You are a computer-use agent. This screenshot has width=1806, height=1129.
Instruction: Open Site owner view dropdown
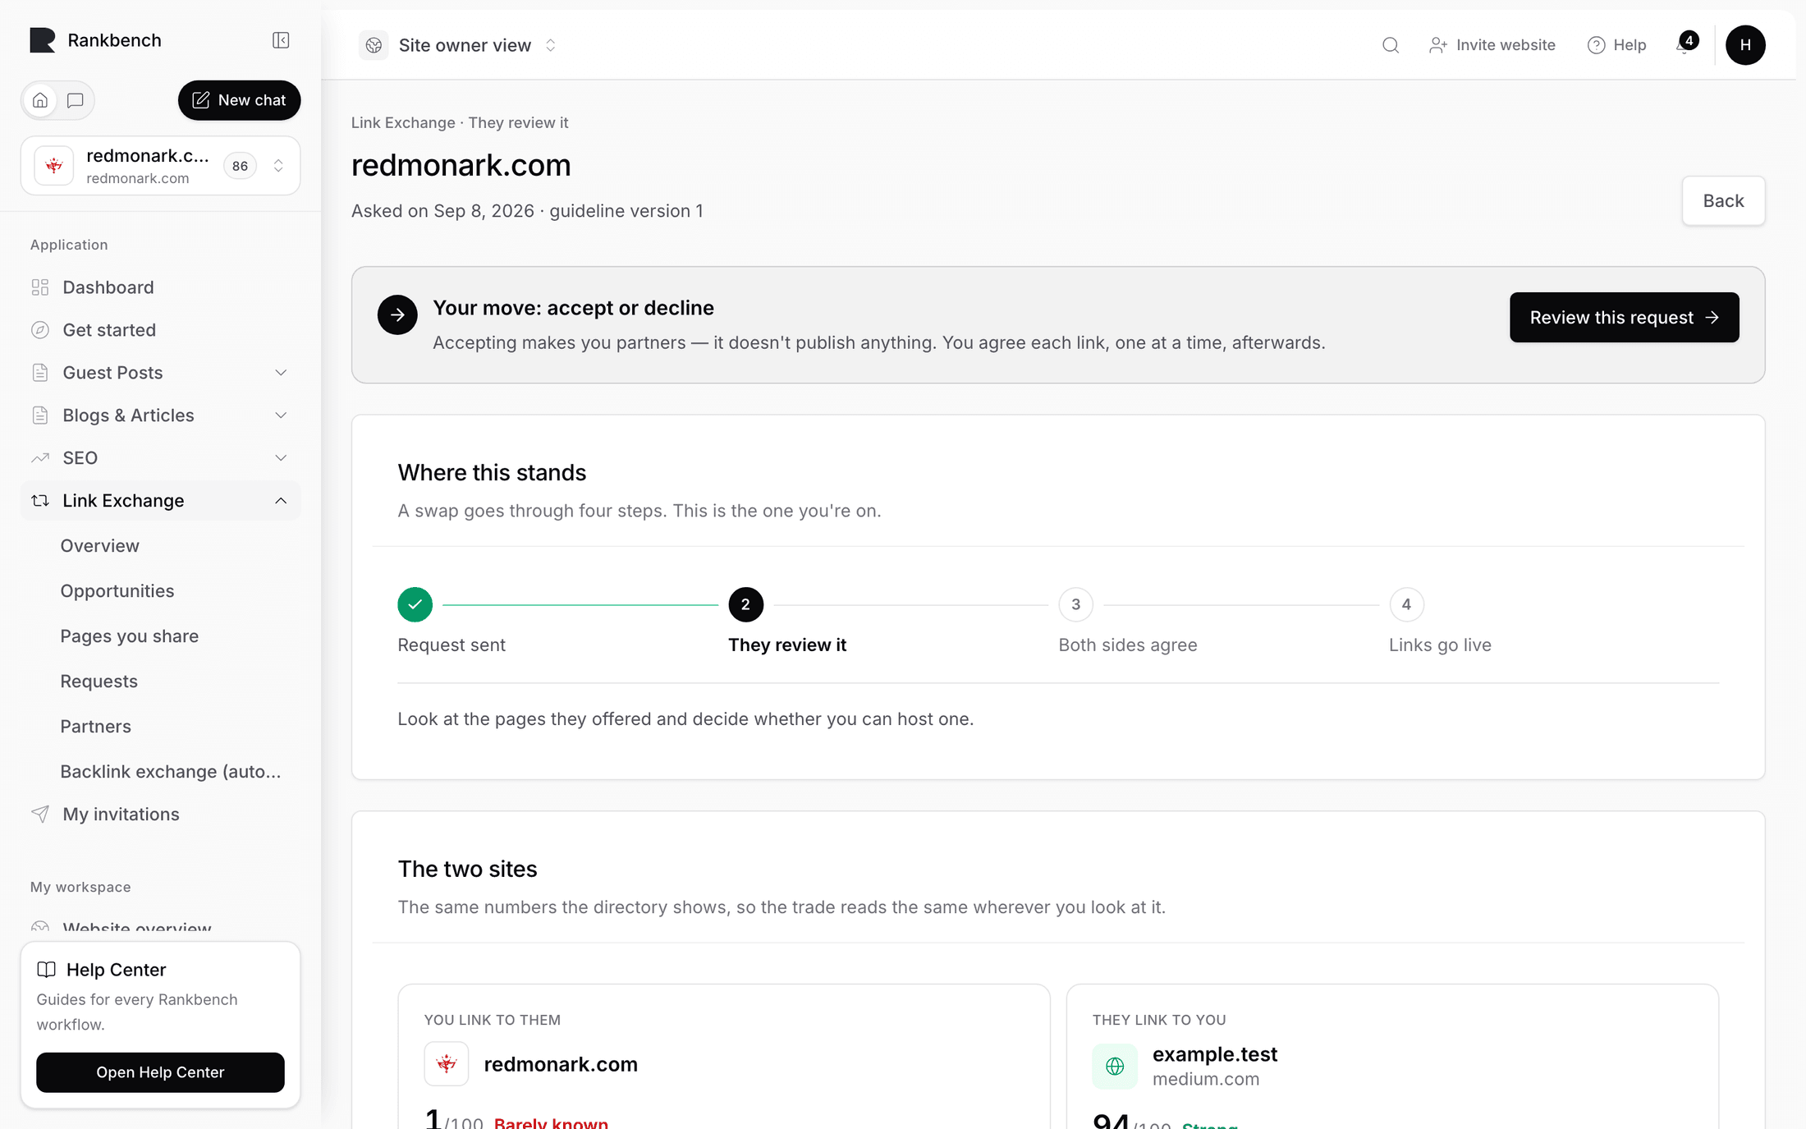[459, 45]
